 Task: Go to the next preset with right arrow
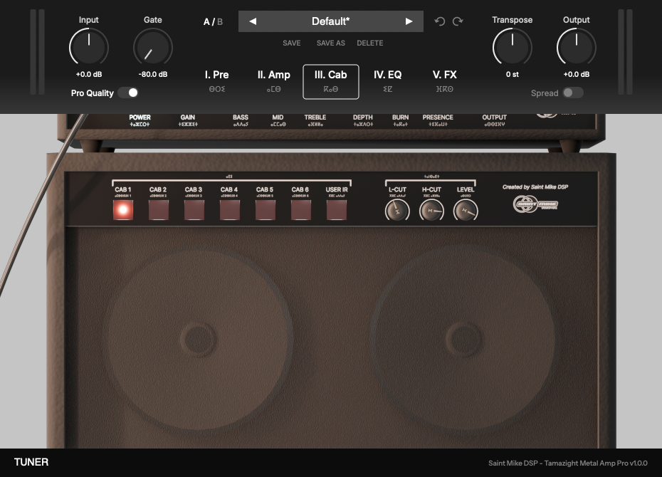(409, 21)
